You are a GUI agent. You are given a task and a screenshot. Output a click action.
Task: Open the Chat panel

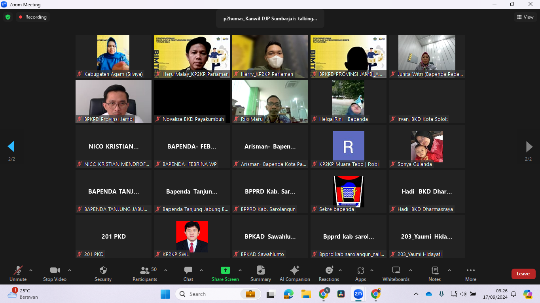(188, 273)
